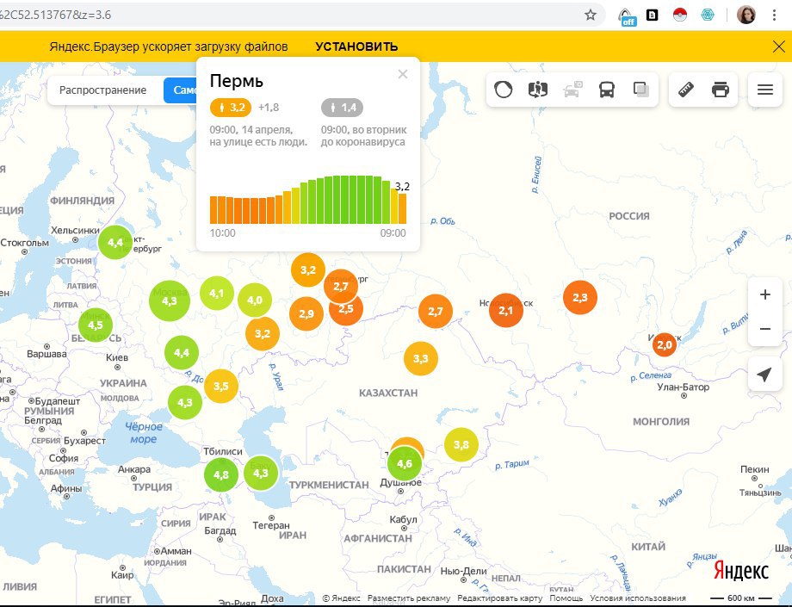
Task: Click the Улан-Батор city label
Action: (684, 387)
